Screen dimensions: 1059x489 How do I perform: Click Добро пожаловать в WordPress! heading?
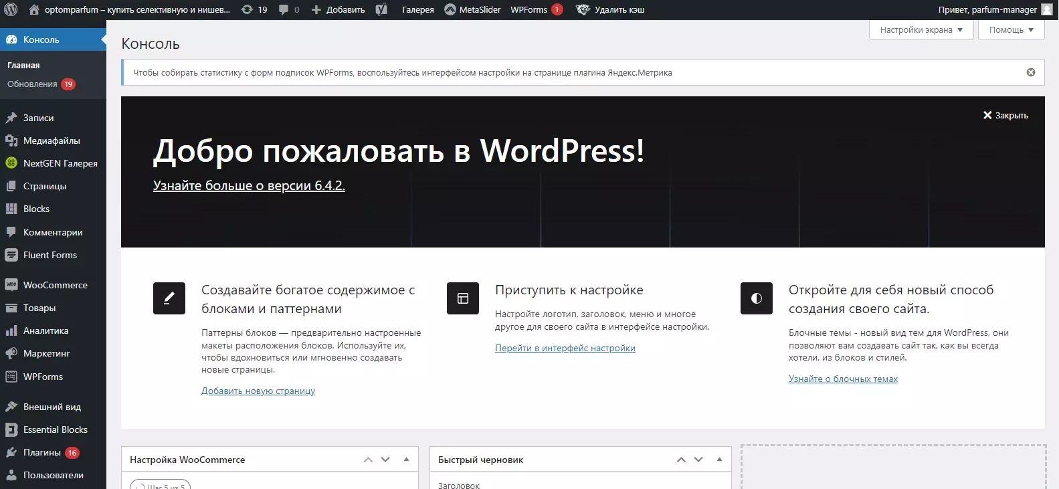click(x=399, y=151)
